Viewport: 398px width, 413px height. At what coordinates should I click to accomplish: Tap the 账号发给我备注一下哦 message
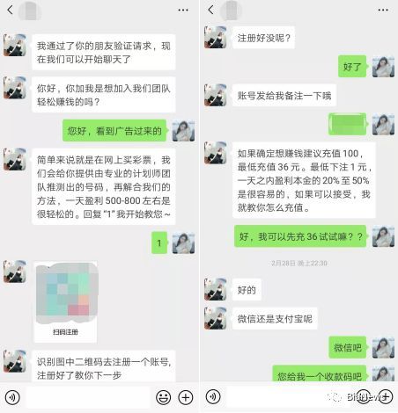coord(284,96)
